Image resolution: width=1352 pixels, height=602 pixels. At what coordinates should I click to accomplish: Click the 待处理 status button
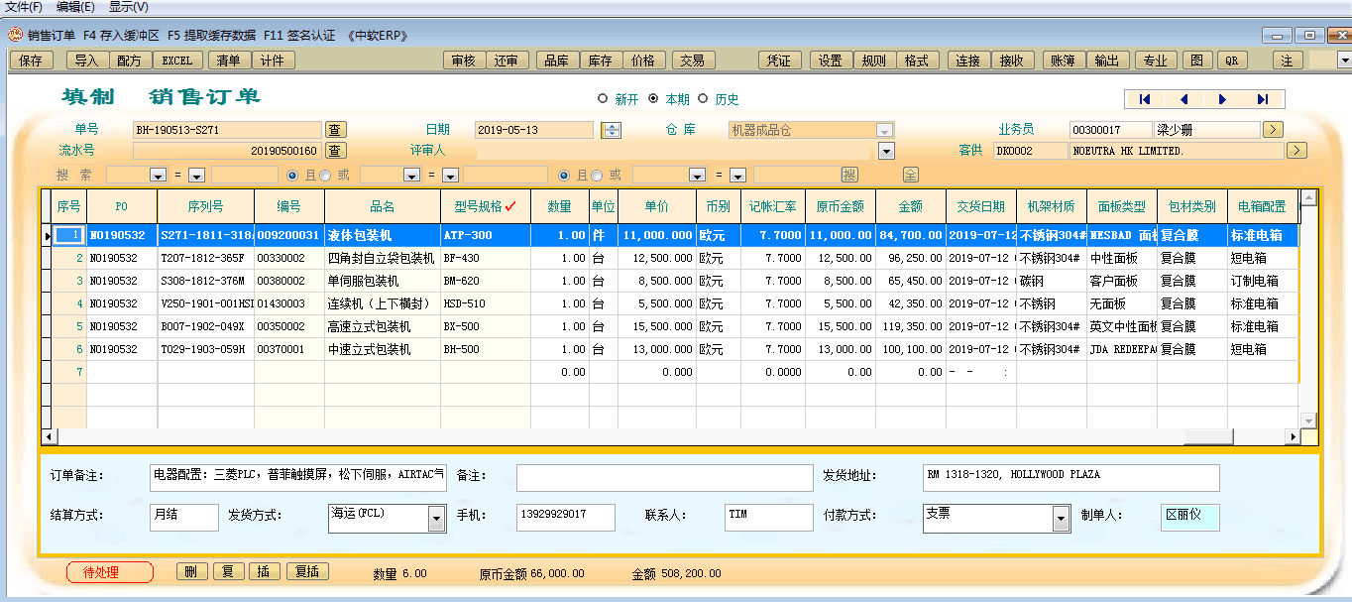[x=110, y=572]
